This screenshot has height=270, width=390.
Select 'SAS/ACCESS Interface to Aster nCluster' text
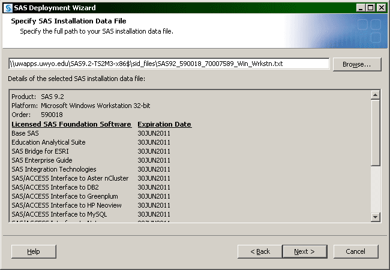click(x=70, y=178)
